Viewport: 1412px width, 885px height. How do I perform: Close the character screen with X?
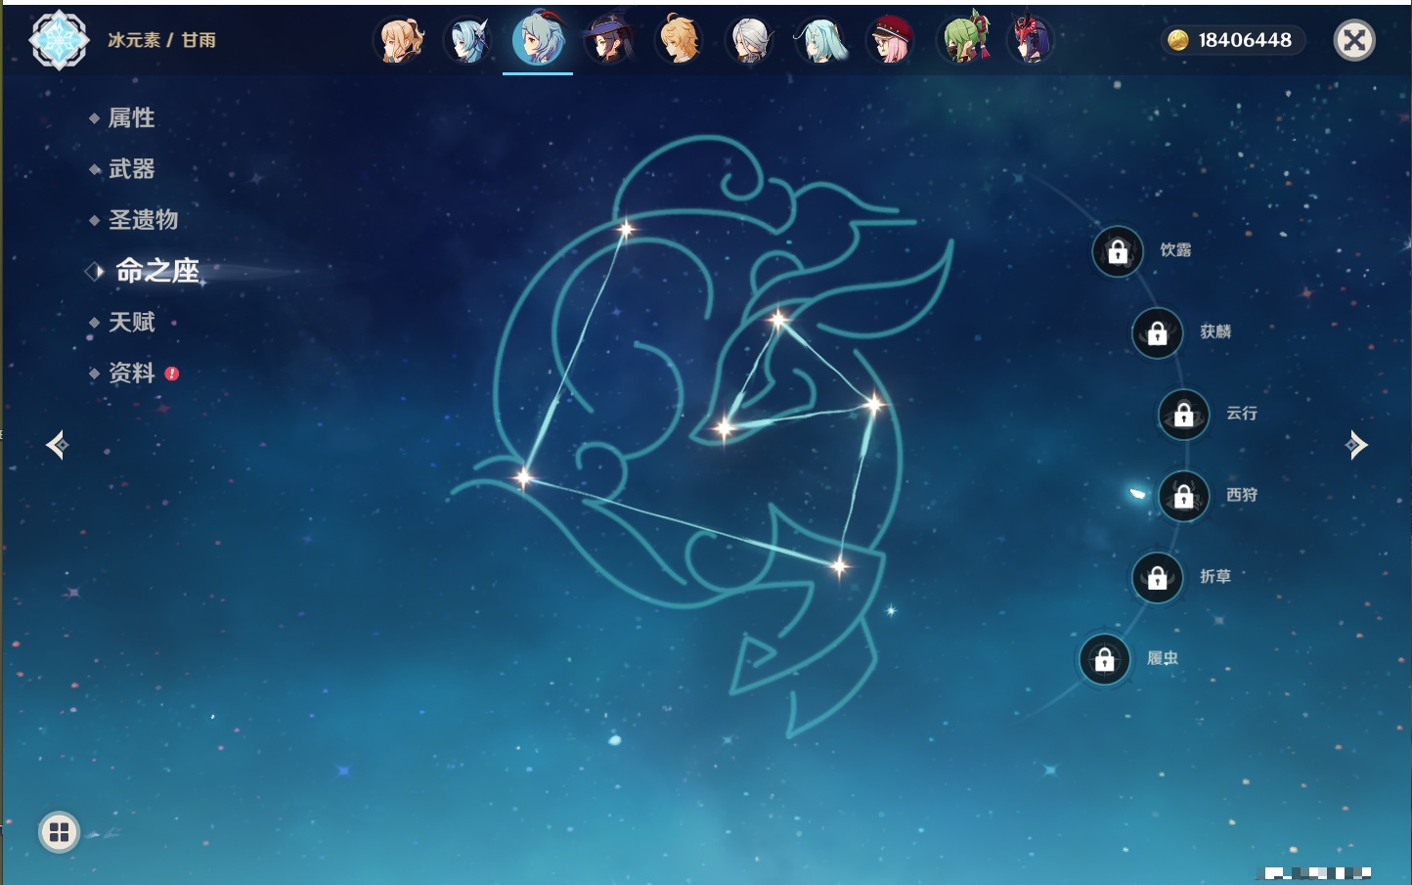pos(1355,40)
